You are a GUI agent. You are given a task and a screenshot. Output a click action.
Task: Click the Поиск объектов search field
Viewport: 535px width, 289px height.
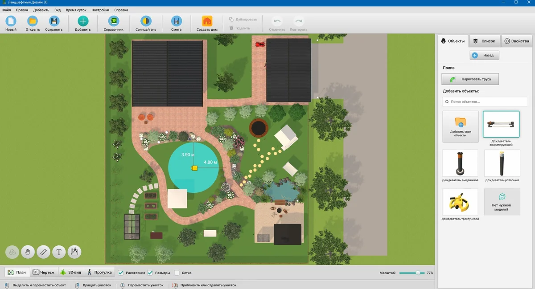485,102
